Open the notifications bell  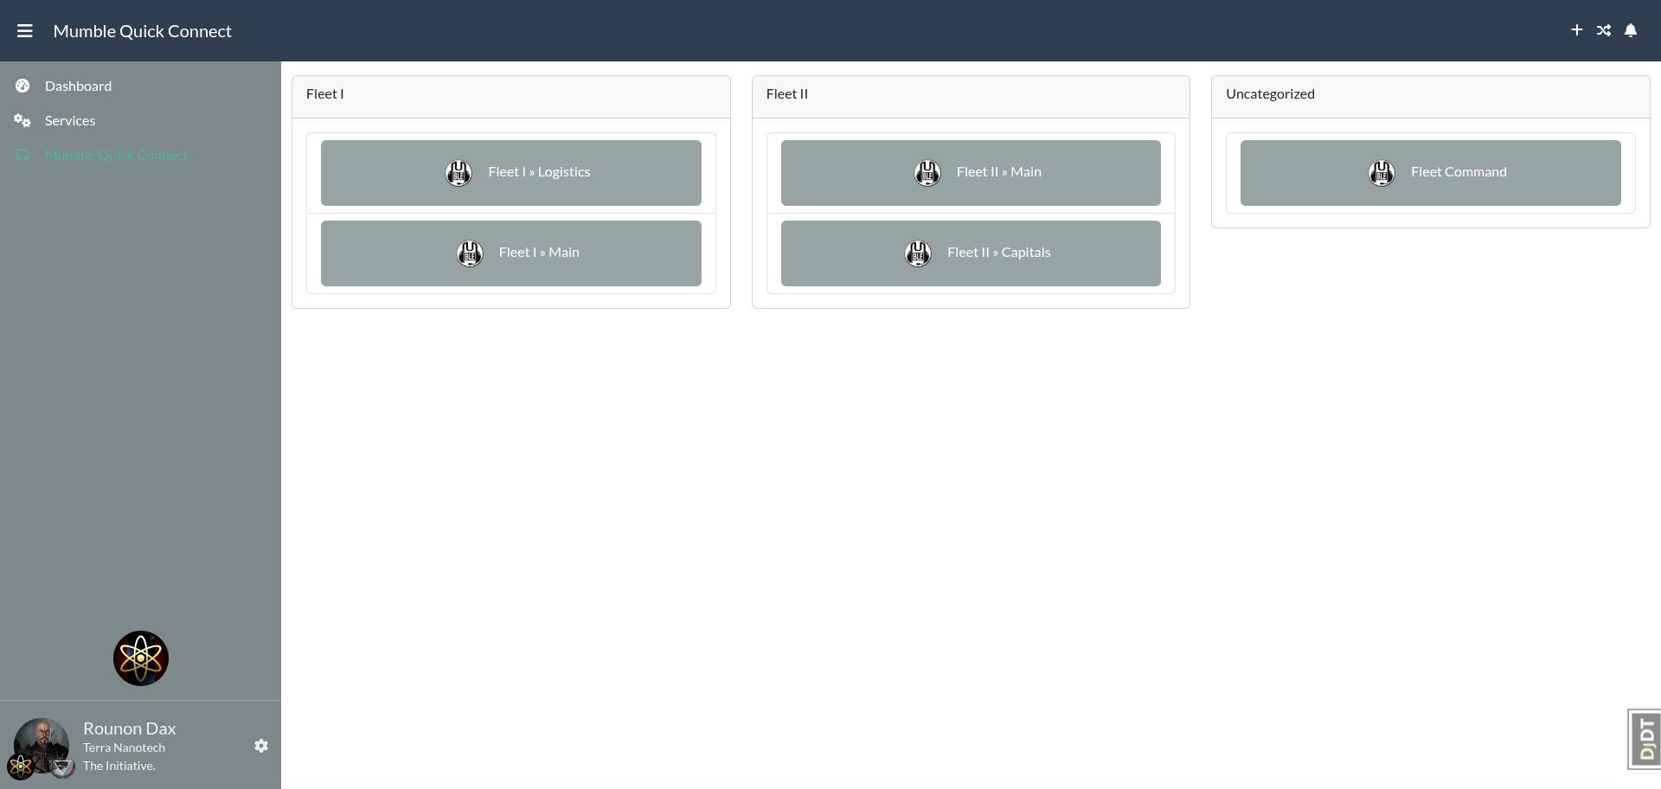pos(1631,30)
